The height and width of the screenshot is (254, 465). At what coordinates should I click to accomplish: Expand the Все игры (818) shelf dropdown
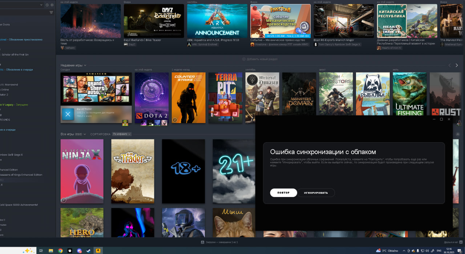85,134
